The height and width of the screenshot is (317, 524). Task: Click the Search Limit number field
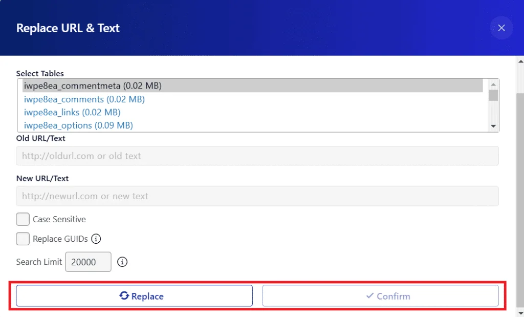88,262
